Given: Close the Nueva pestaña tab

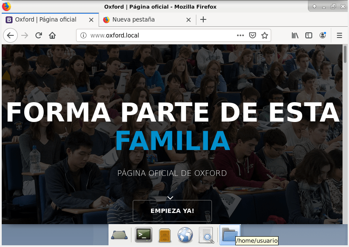Looking at the screenshot, I should click(x=189, y=19).
